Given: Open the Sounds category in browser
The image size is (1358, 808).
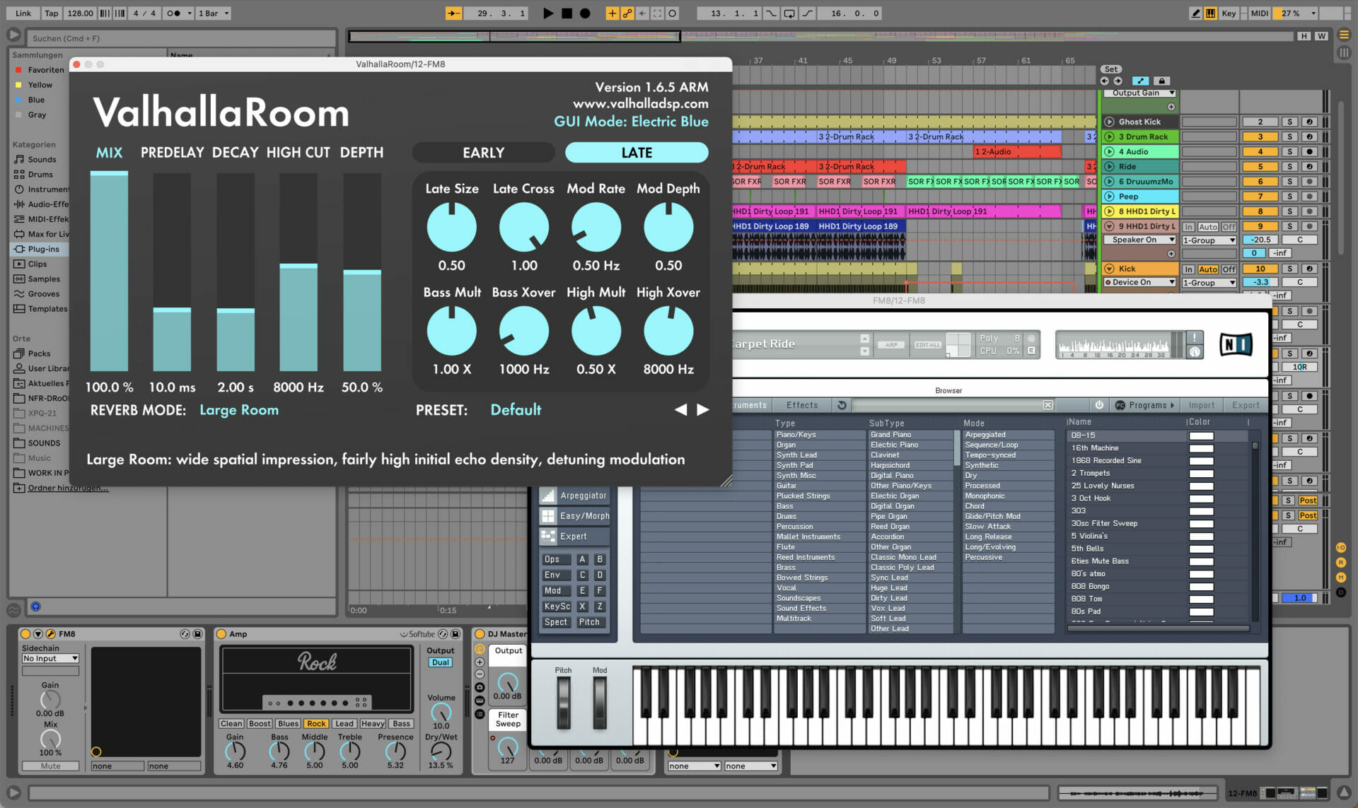Looking at the screenshot, I should (x=42, y=160).
